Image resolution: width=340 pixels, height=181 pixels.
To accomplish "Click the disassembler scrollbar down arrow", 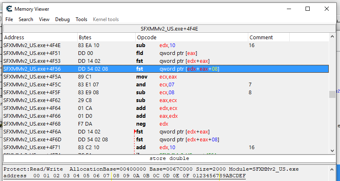I will 332,151.
